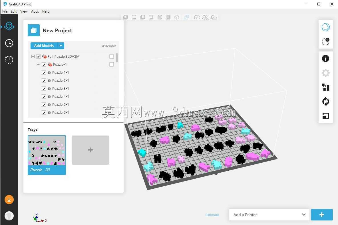This screenshot has width=338, height=225.
Task: Open the Edit menu
Action: tap(14, 11)
